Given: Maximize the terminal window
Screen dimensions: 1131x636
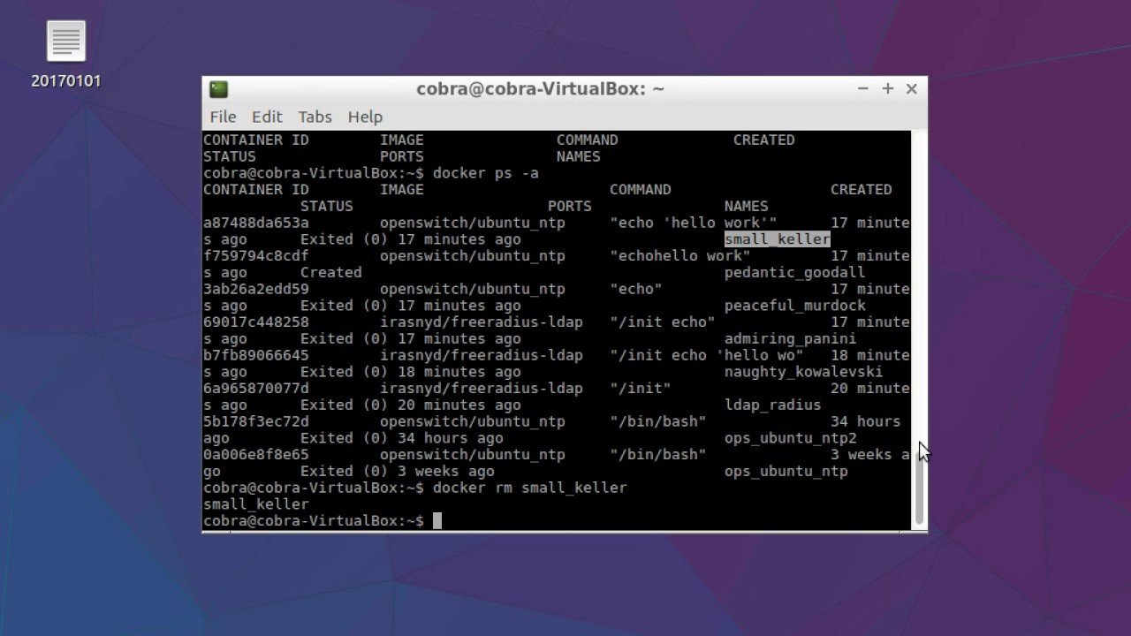Looking at the screenshot, I should 887,88.
